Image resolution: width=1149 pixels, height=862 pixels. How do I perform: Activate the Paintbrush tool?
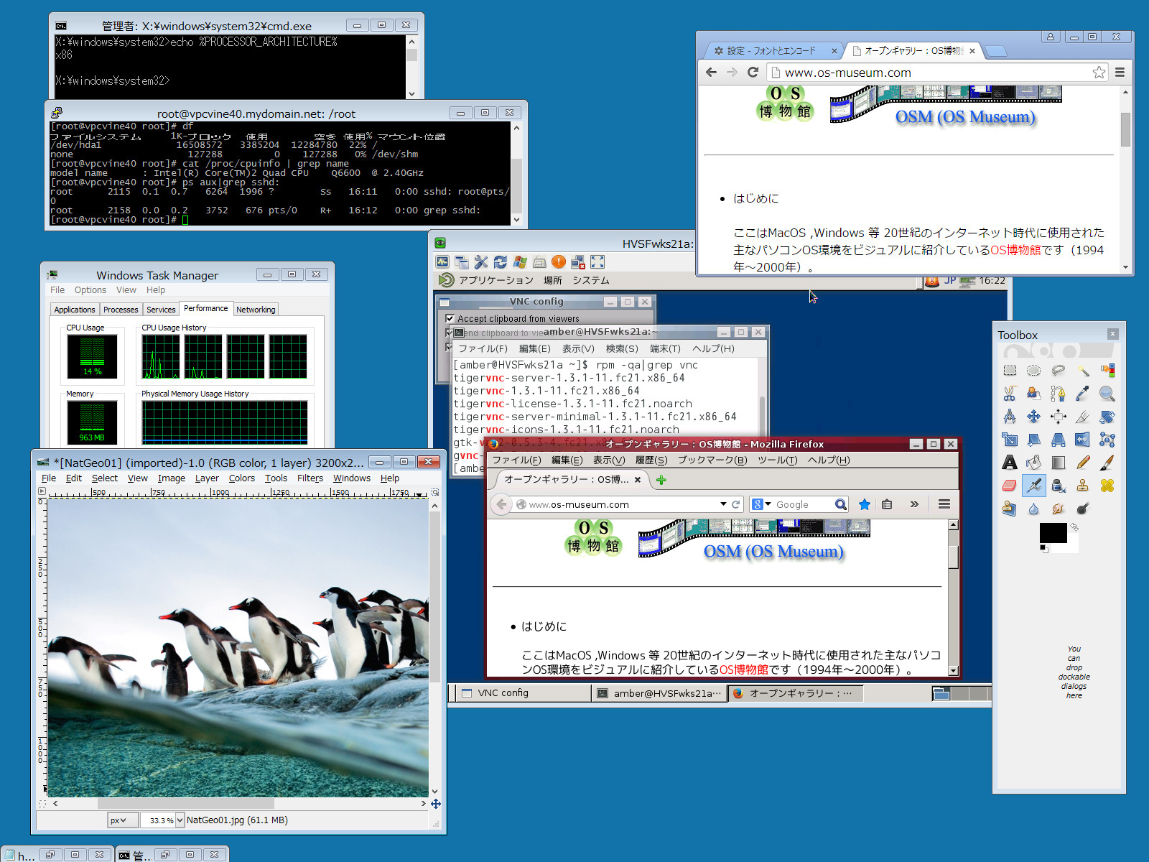point(1107,463)
